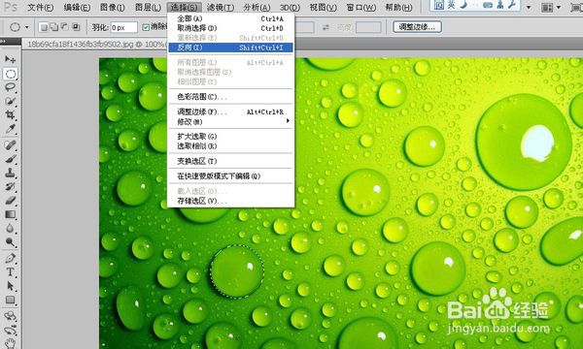
Task: Select the Dodge tool
Action: click(10, 242)
